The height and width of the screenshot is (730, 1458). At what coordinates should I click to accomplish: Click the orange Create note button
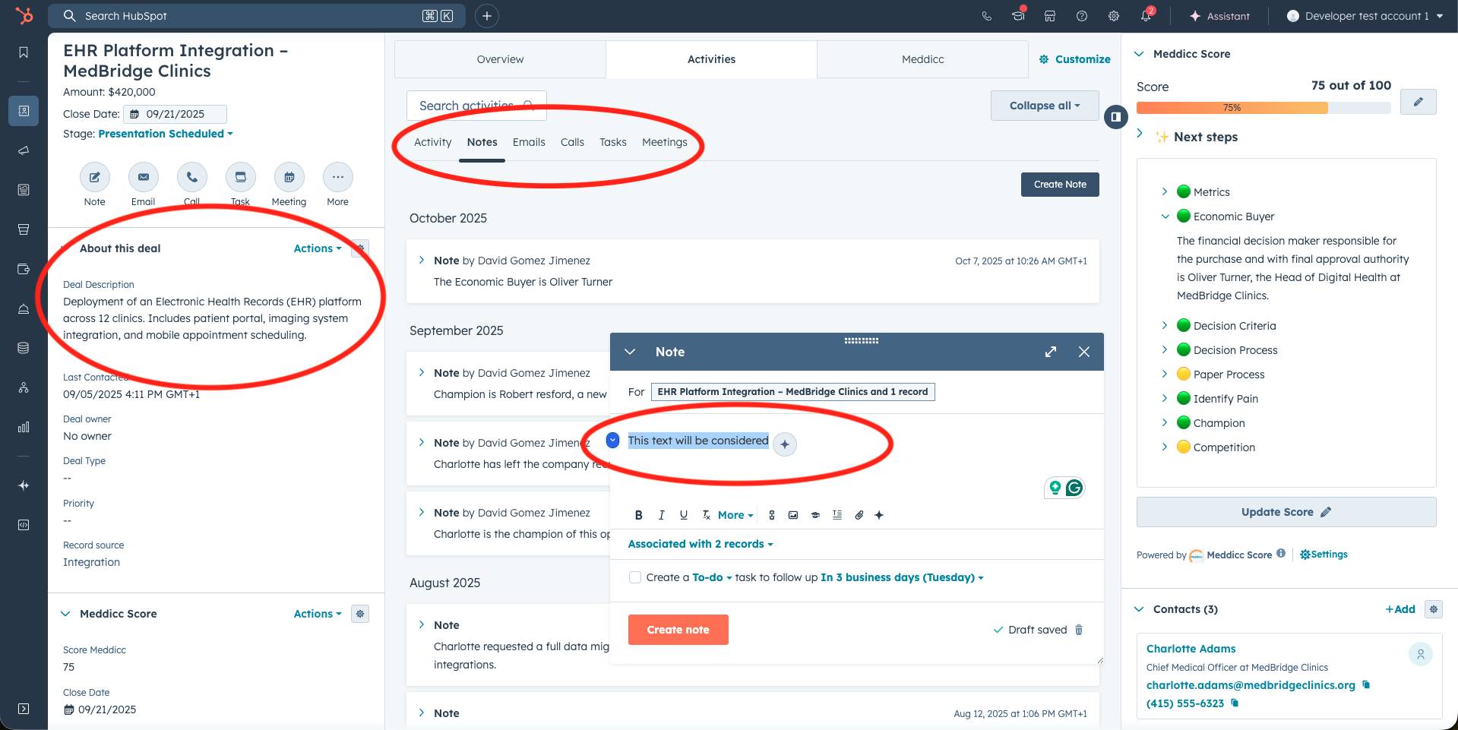click(678, 630)
